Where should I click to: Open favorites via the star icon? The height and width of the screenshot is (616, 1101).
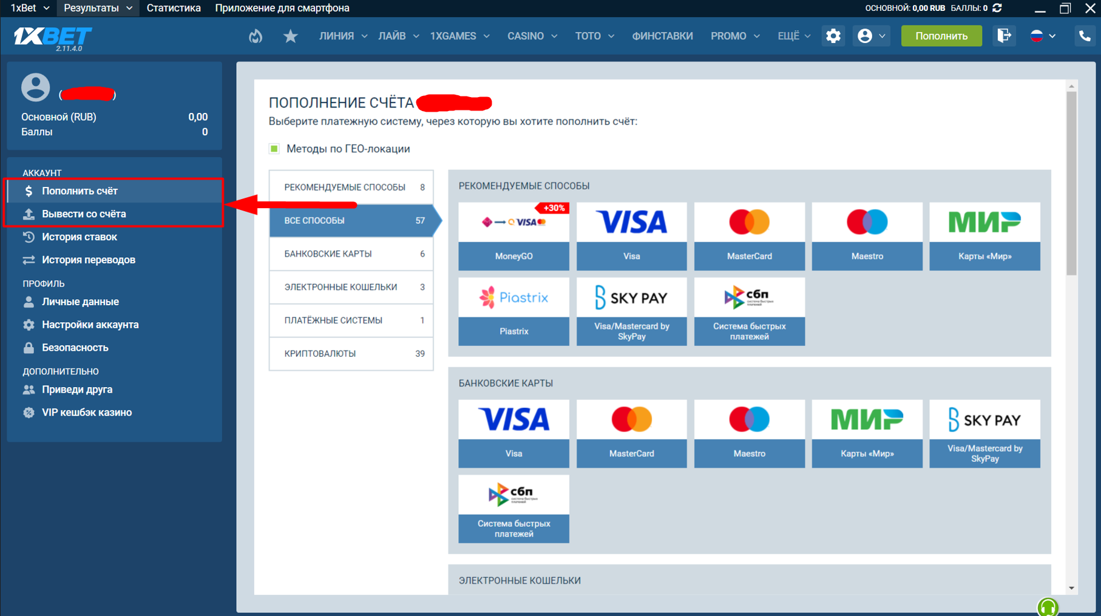pos(290,36)
